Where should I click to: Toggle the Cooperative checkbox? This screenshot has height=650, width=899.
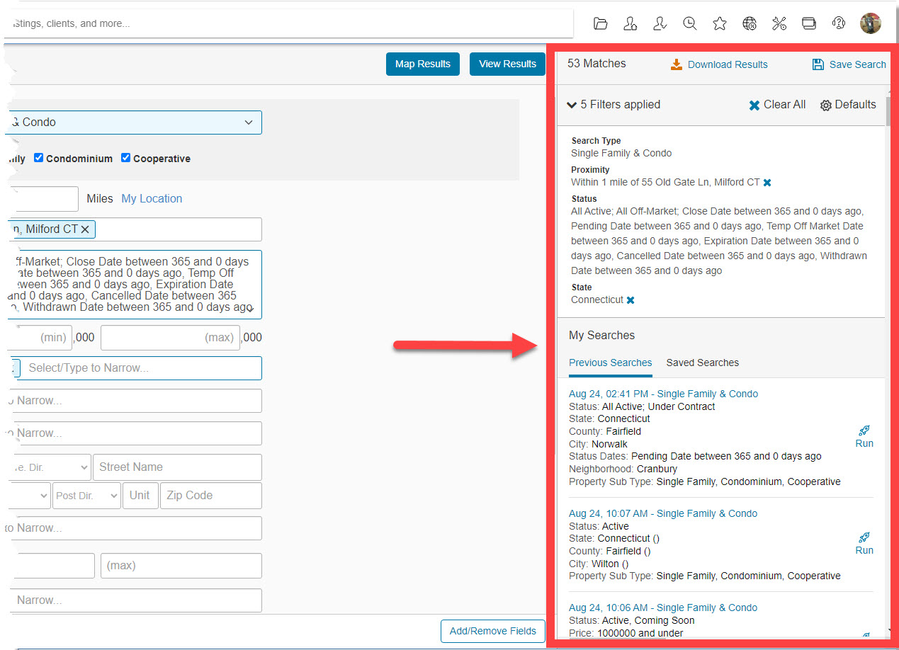[125, 158]
